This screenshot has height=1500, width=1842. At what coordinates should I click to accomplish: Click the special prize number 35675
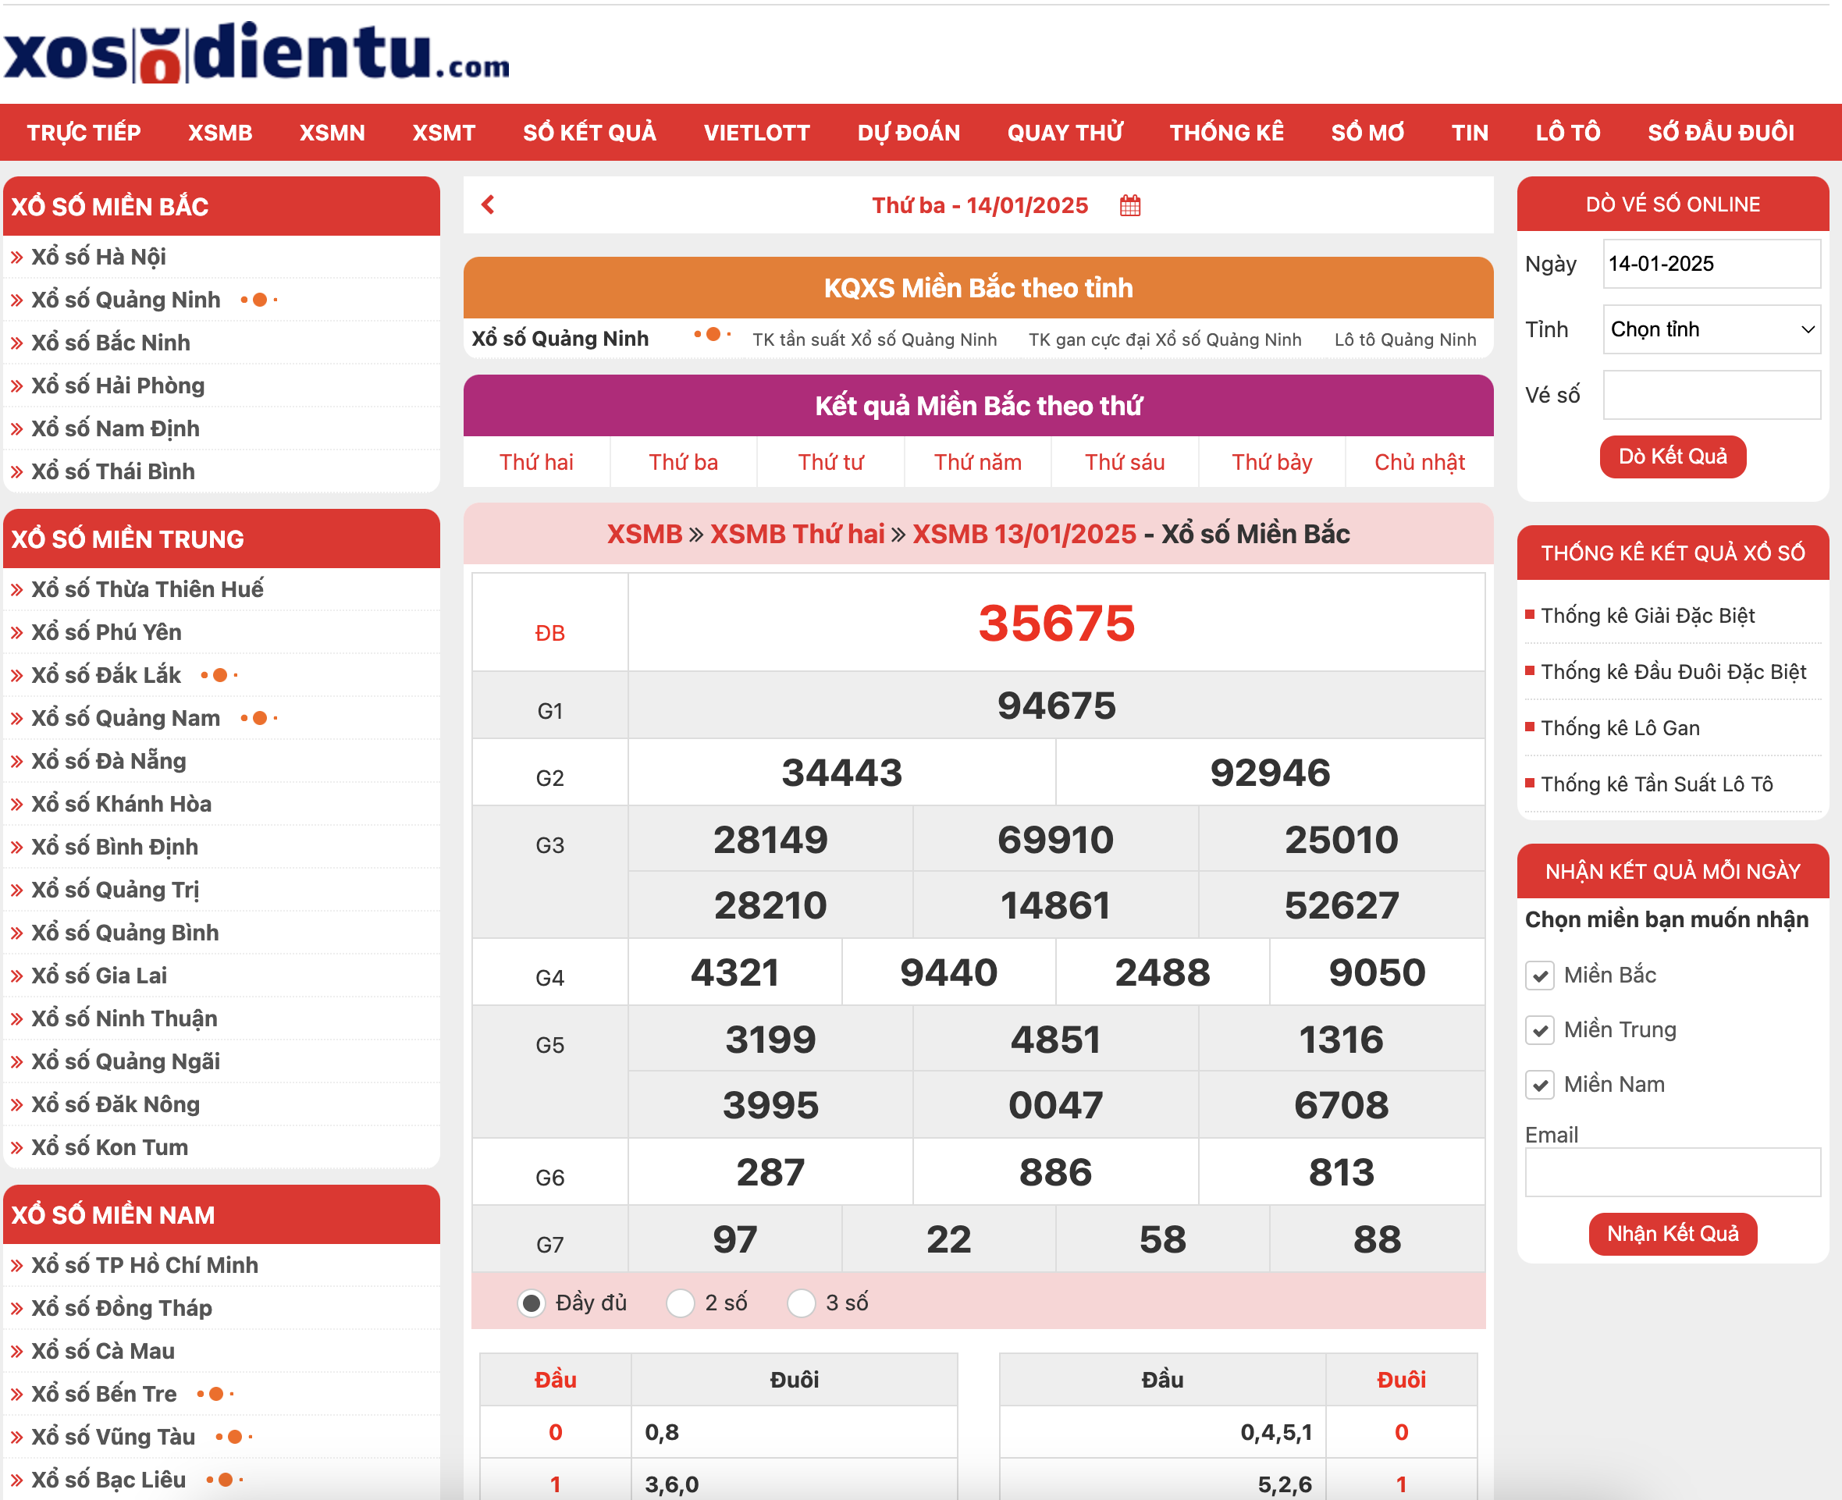(1056, 623)
